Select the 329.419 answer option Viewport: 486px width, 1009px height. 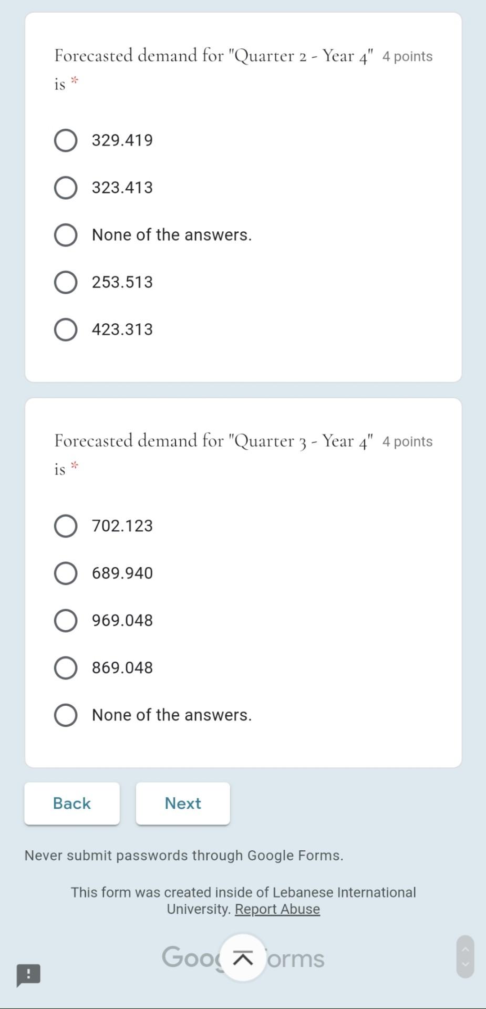coord(65,140)
